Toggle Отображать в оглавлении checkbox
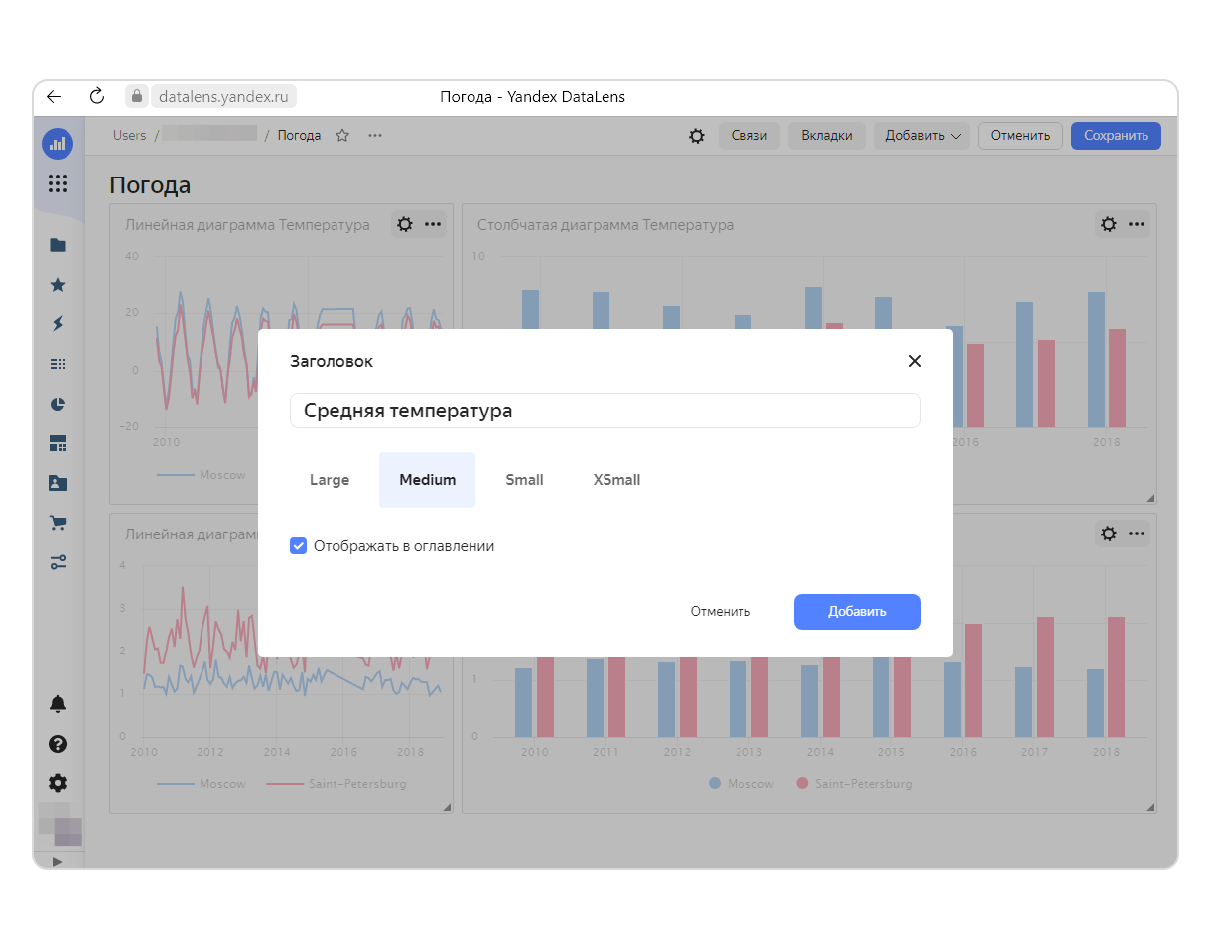The width and height of the screenshot is (1211, 949). (x=298, y=545)
